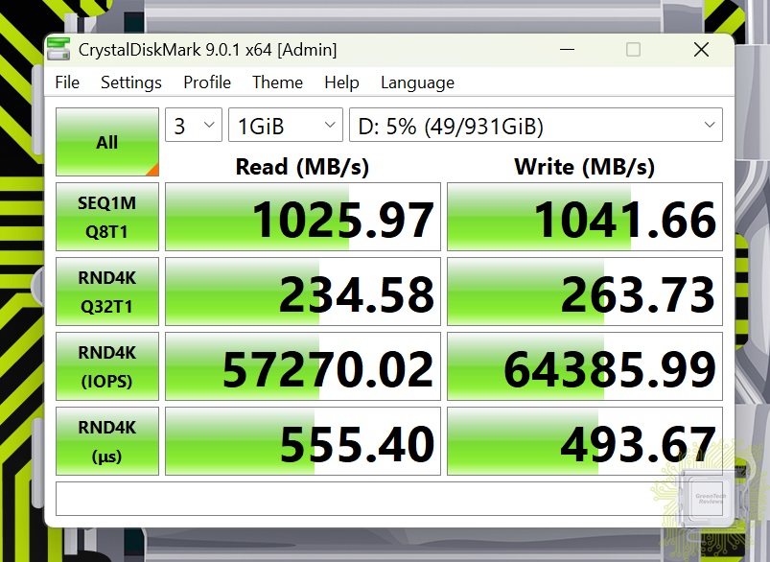Click the RND4K (μs) test button
This screenshot has height=562, width=770.
pyautogui.click(x=107, y=441)
